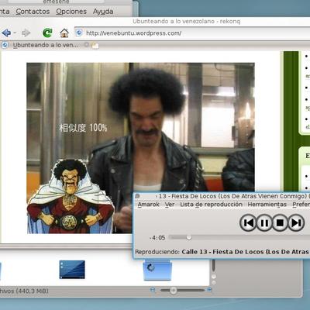The image size is (310, 310).
Task: Go to home page via house icon
Action: point(64,33)
